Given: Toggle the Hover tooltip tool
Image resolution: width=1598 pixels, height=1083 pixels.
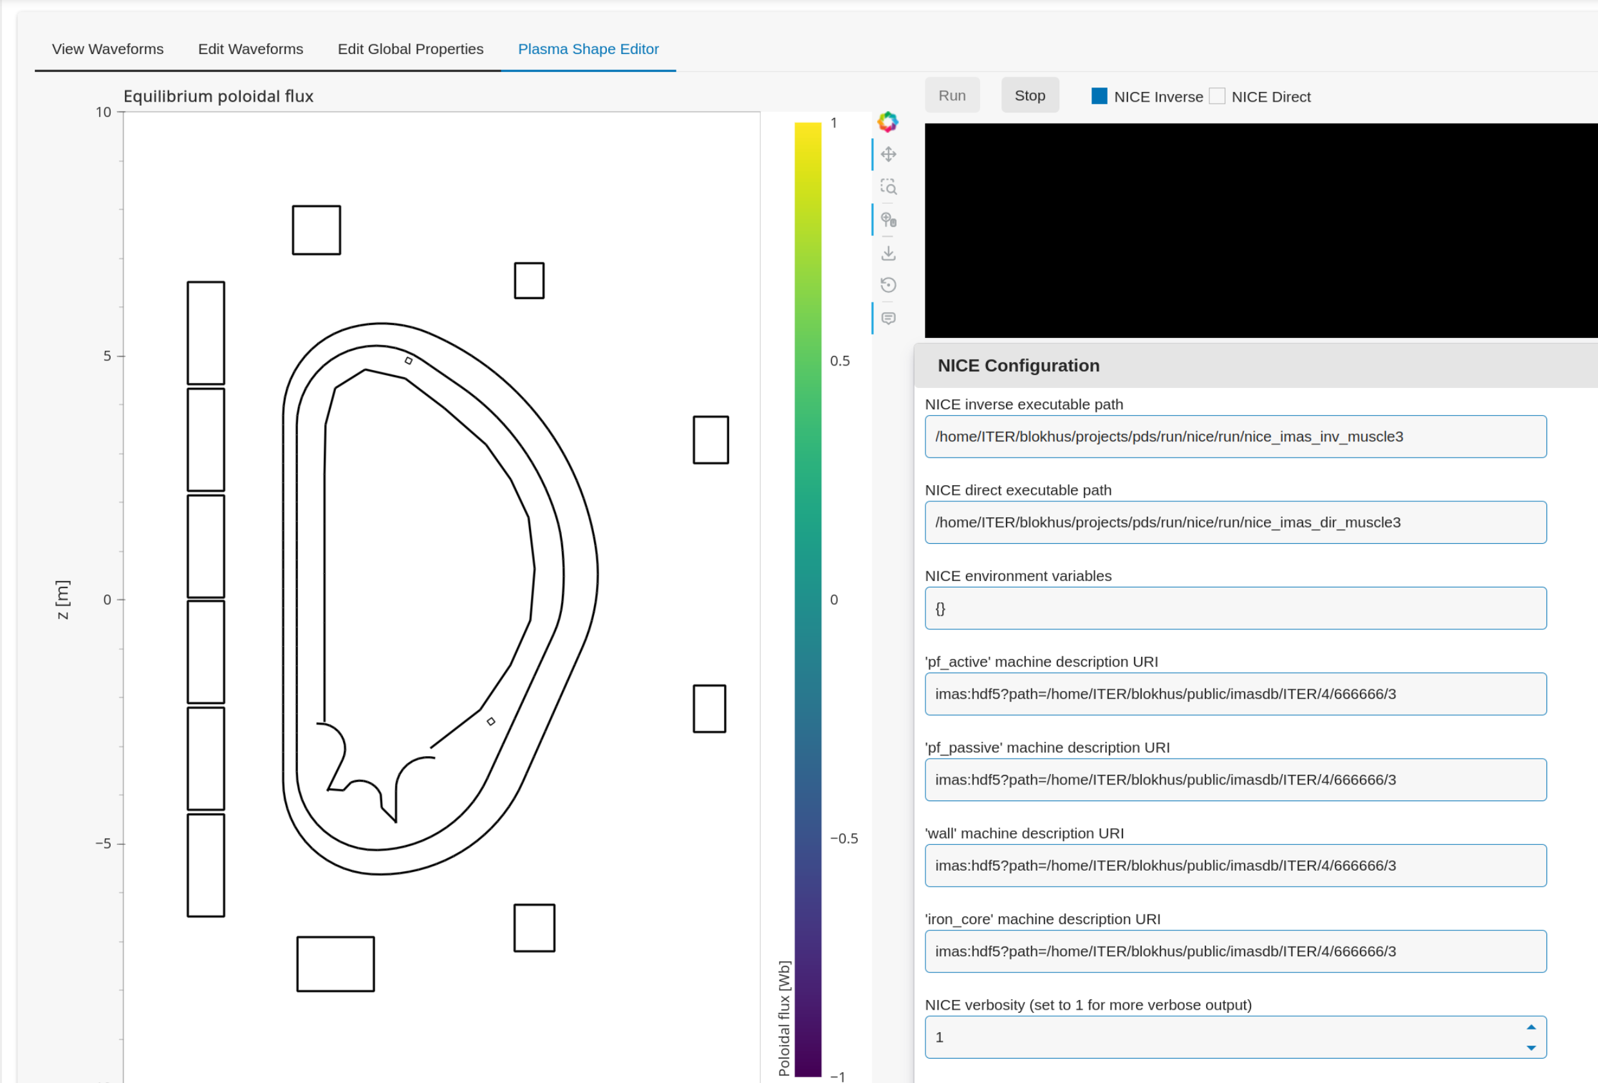Looking at the screenshot, I should click(888, 319).
